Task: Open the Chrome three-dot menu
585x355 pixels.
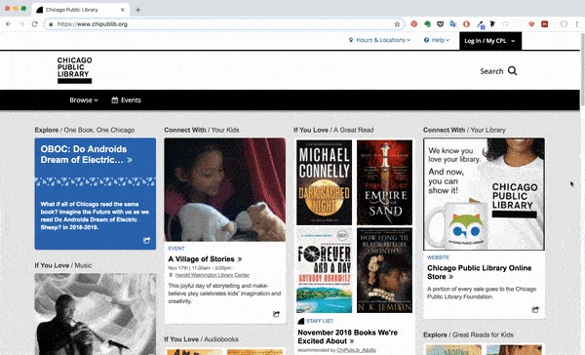Action: click(x=577, y=23)
